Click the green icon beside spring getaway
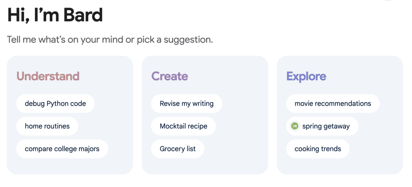Image resolution: width=412 pixels, height=187 pixels. coord(294,126)
